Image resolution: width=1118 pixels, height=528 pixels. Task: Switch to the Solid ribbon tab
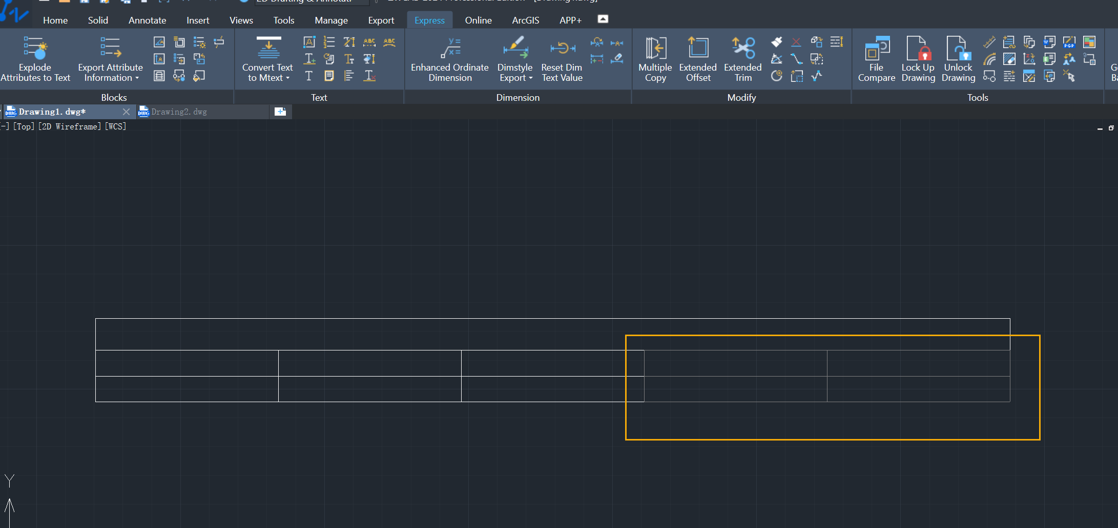pyautogui.click(x=98, y=20)
